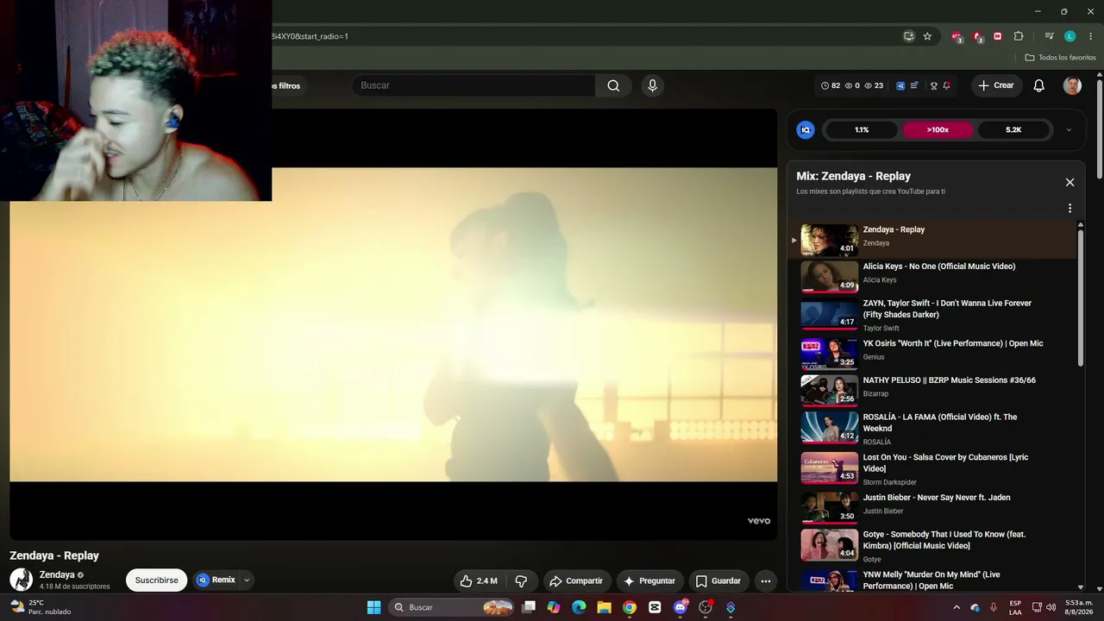Open vidIQ trophy icon

tap(933, 85)
